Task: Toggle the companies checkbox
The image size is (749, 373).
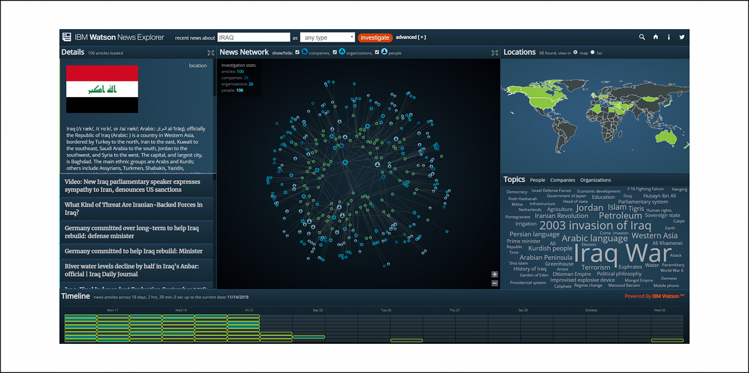Action: click(298, 53)
